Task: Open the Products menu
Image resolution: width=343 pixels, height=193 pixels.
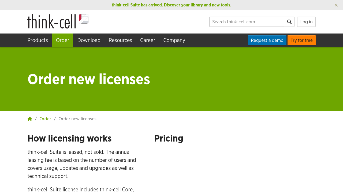Action: 38,40
